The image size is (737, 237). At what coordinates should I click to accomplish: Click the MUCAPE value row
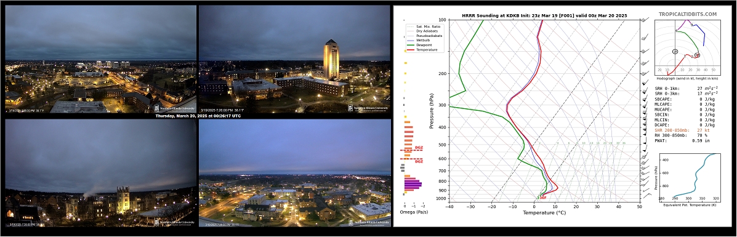click(x=685, y=109)
